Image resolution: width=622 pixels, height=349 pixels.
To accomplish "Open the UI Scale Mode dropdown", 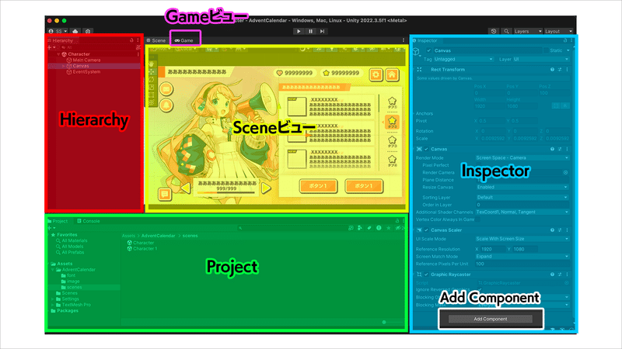I will (x=522, y=239).
